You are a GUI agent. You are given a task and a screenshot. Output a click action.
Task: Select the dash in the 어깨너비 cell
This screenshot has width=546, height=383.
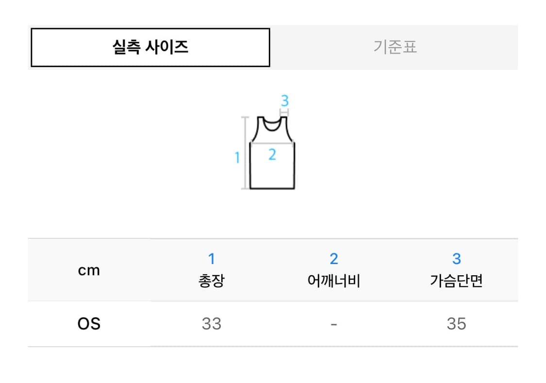pyautogui.click(x=334, y=323)
